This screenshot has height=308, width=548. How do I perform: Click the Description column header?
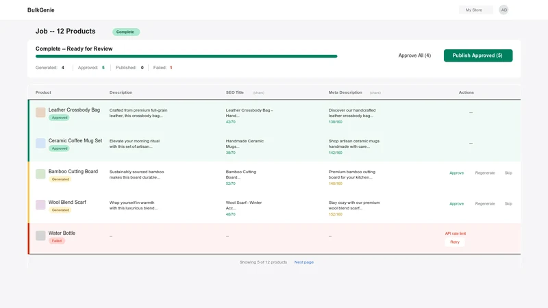[121, 92]
